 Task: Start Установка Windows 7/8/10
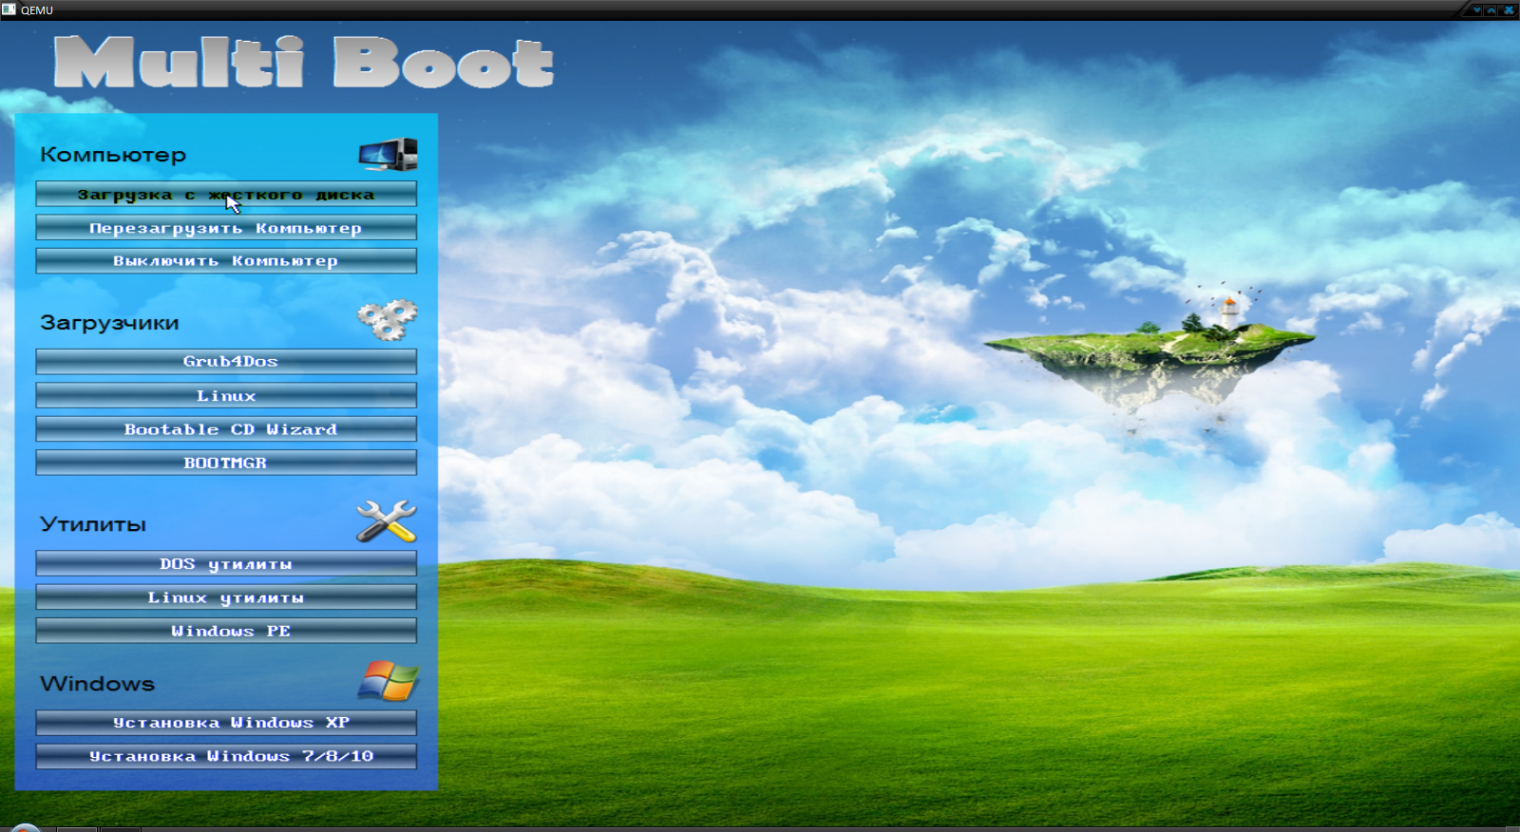click(226, 756)
